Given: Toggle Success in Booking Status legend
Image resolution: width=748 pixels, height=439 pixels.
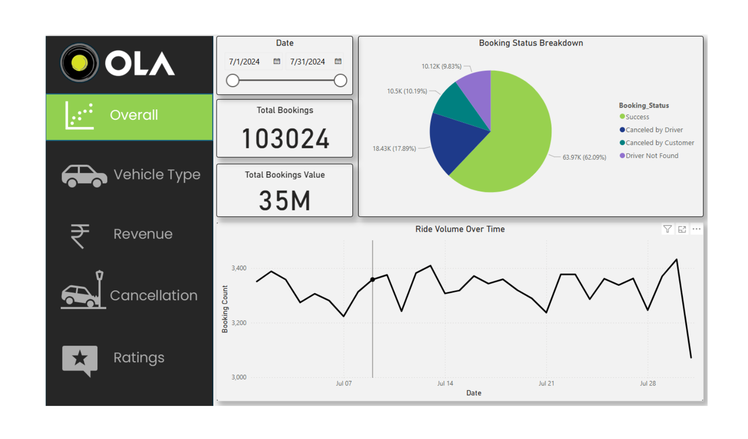Looking at the screenshot, I should [637, 117].
